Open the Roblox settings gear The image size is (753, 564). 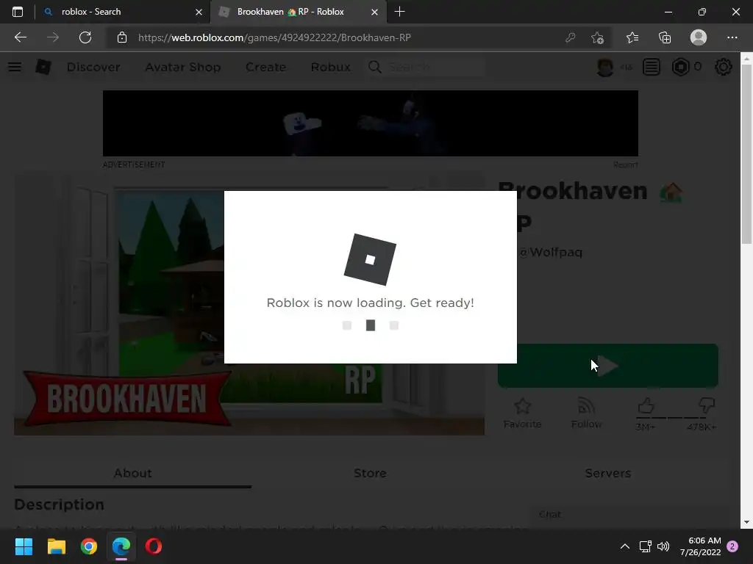(x=724, y=67)
